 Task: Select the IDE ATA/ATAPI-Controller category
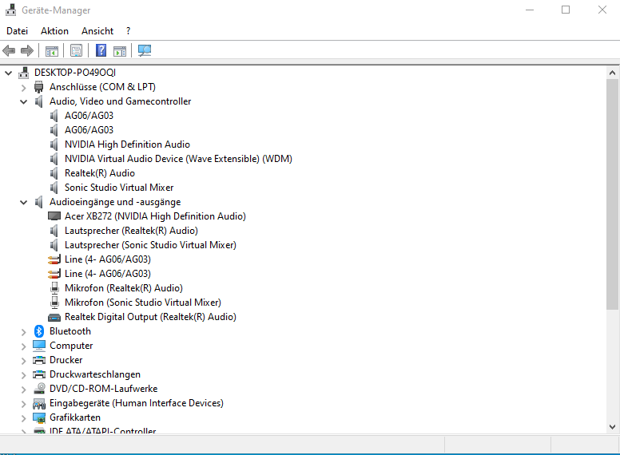click(102, 431)
